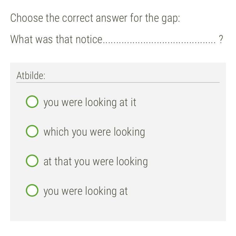Image resolution: width=236 pixels, height=236 pixels.
Task: Choose the 'at that you were looking' radio option
Action: 32,161
